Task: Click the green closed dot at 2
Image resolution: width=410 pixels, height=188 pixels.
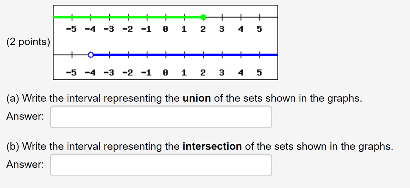Action: pyautogui.click(x=203, y=17)
